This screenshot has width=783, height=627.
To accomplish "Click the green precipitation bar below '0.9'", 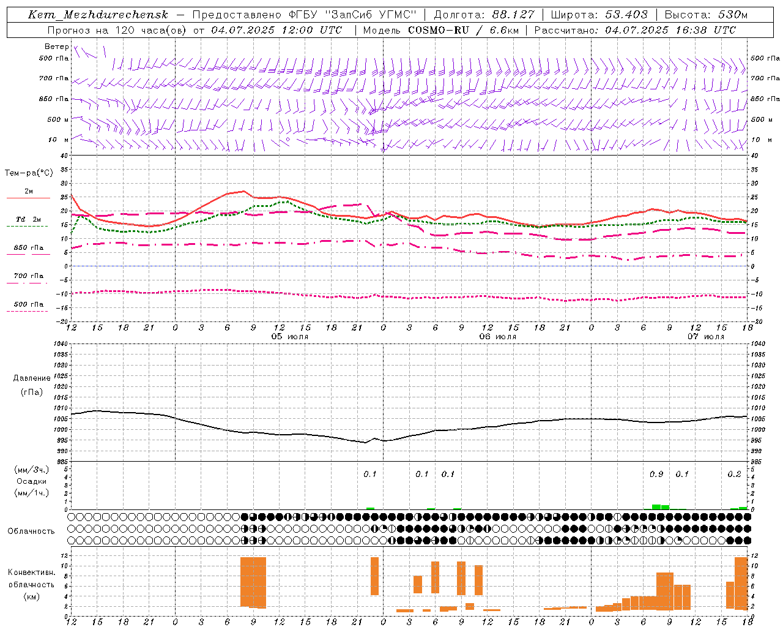I will (x=656, y=507).
